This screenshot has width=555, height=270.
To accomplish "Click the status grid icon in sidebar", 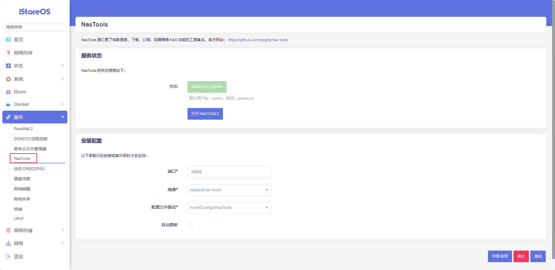I will [x=8, y=66].
